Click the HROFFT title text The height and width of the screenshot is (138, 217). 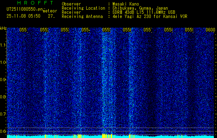coord(36,3)
